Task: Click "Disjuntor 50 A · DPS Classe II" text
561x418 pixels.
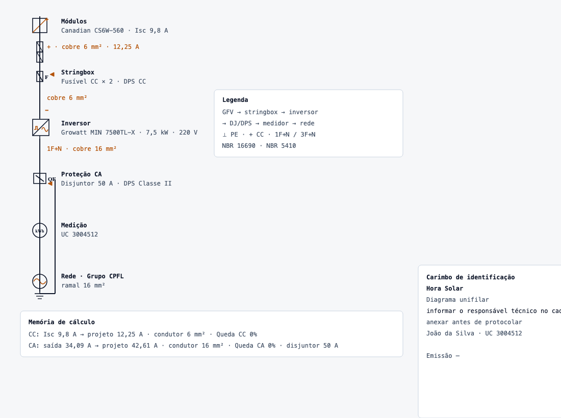Action: 116,184
